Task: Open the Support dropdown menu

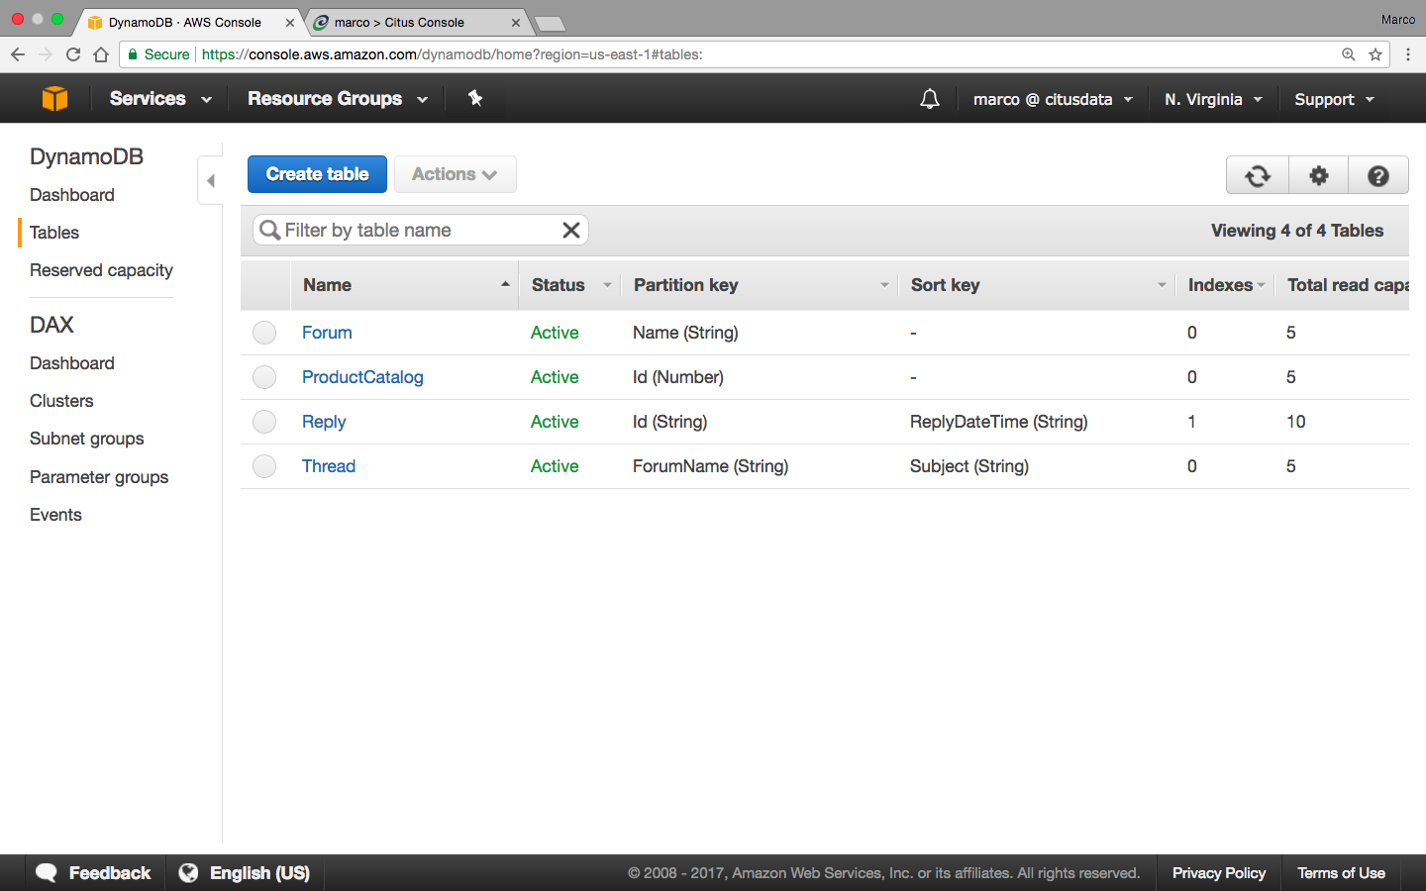Action: 1335,99
